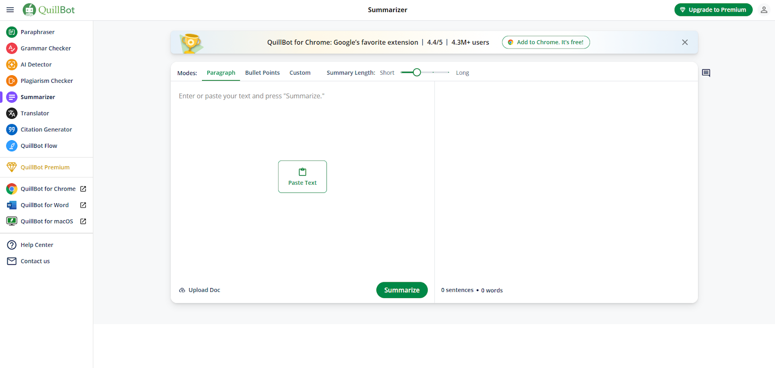
Task: Open the user account profile icon
Action: (764, 10)
